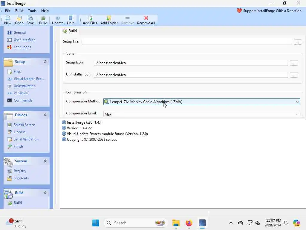The image size is (306, 230).
Task: Click the New project toolbar icon
Action: click(7, 20)
